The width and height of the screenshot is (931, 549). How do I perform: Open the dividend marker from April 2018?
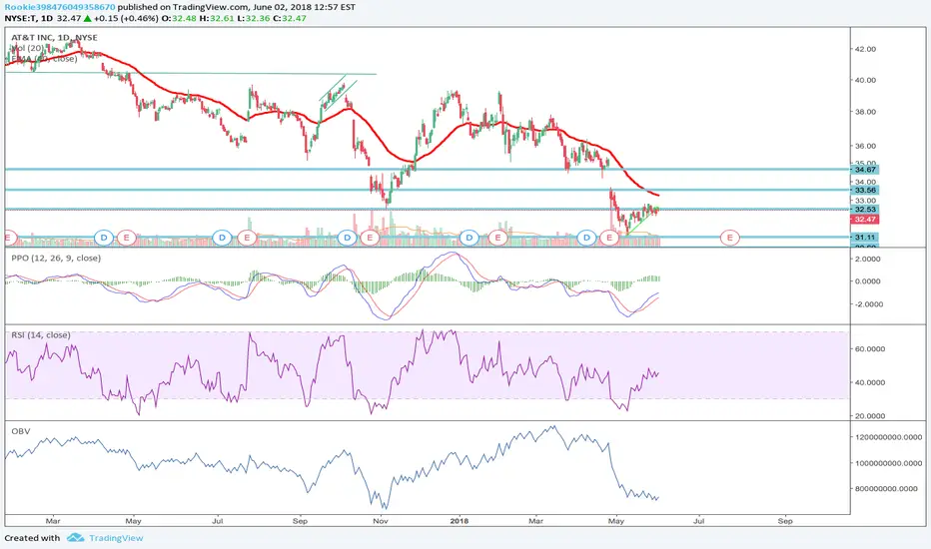(586, 238)
